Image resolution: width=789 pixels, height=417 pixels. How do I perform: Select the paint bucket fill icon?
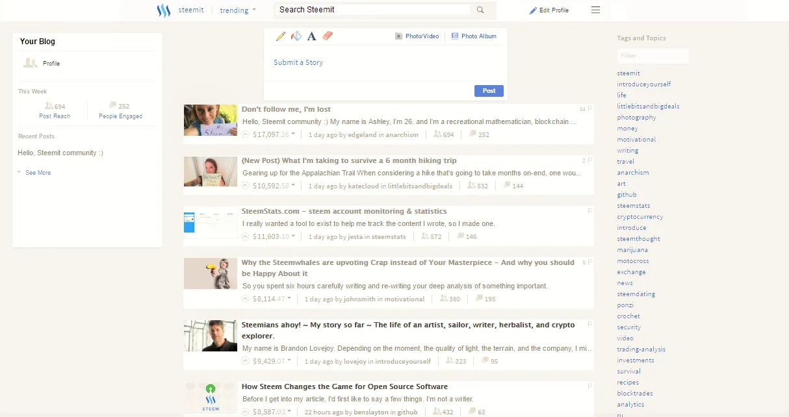point(296,36)
